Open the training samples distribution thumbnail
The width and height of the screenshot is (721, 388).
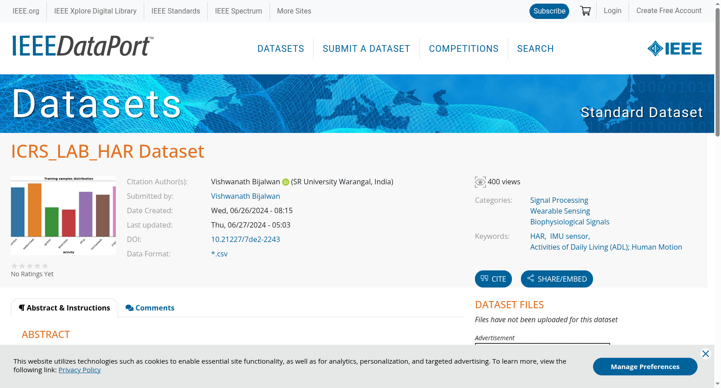pos(63,215)
